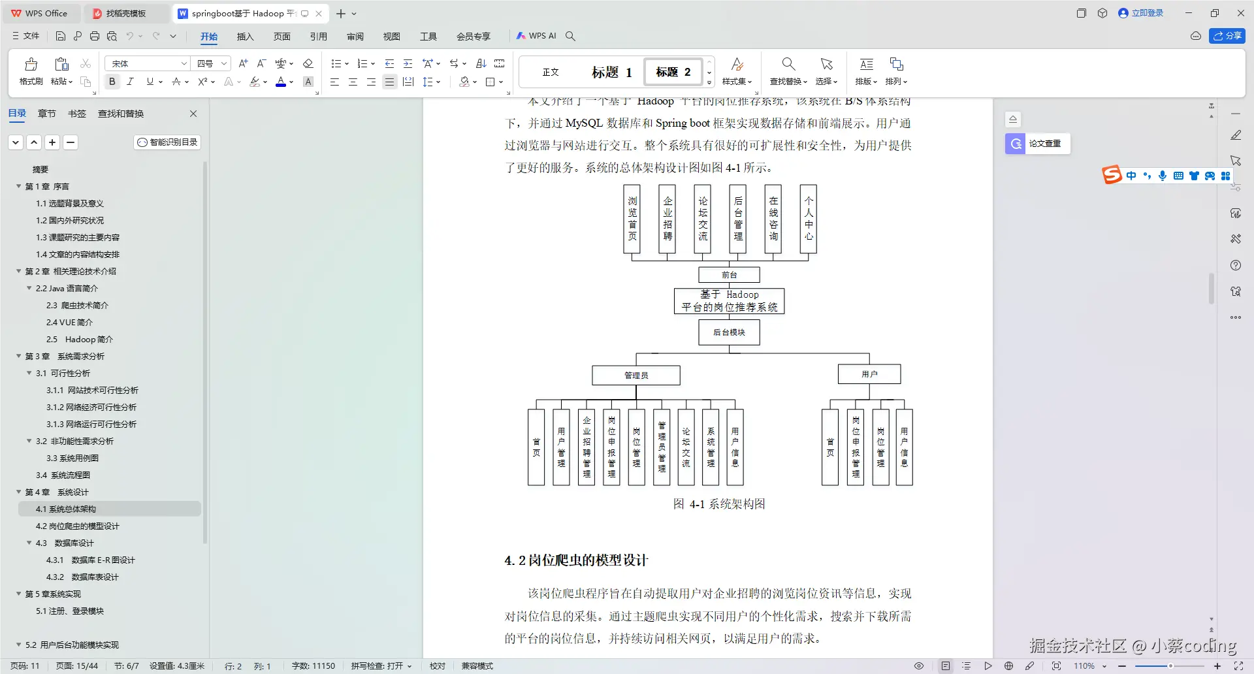Toggle Underline formatting
This screenshot has height=674, width=1254.
[150, 82]
